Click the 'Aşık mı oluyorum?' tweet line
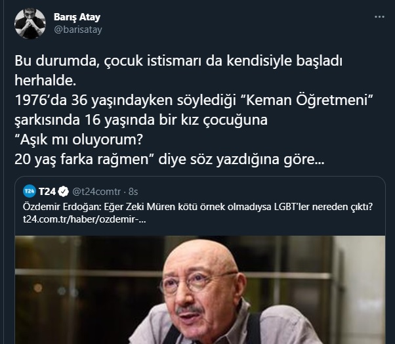 pos(79,140)
